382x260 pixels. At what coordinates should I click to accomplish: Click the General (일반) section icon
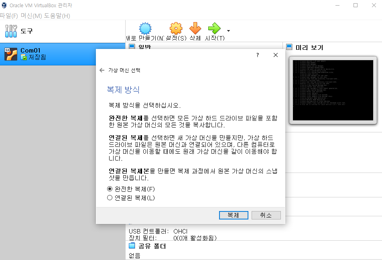(132, 46)
